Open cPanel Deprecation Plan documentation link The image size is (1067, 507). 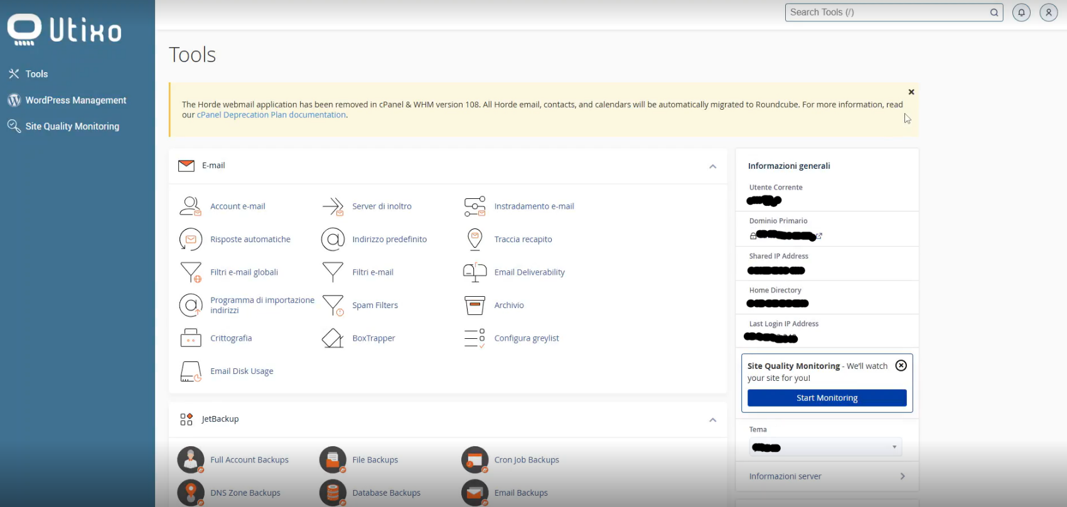pos(271,115)
